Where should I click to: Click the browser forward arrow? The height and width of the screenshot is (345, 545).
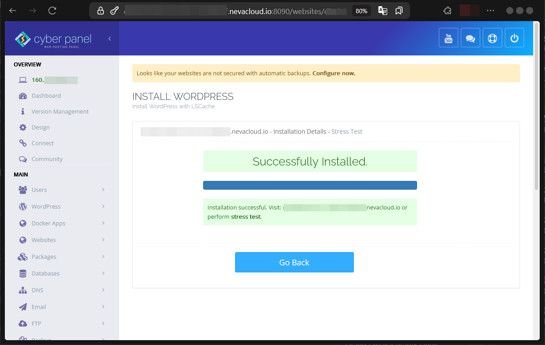click(33, 11)
